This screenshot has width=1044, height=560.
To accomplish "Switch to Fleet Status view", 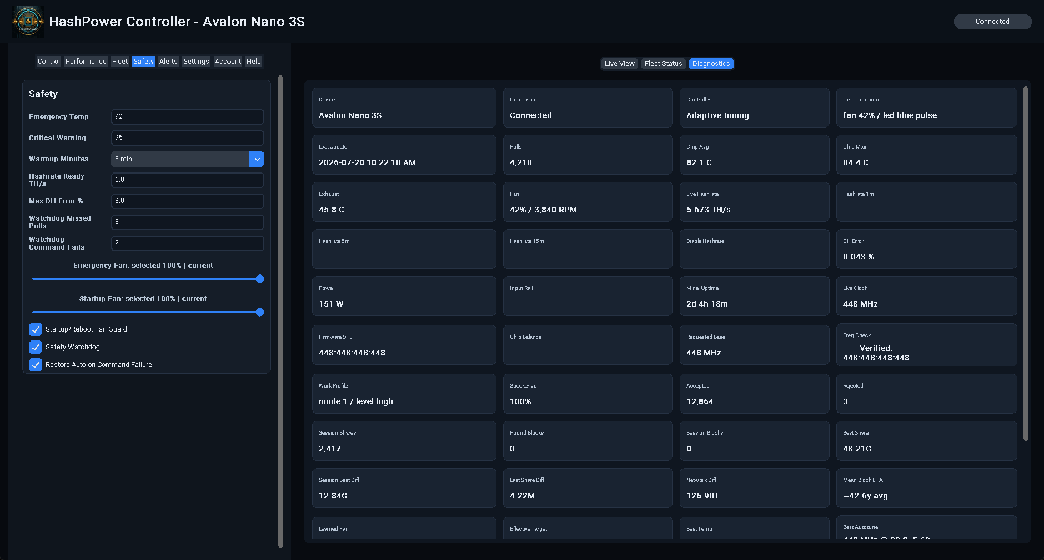I will (x=663, y=64).
